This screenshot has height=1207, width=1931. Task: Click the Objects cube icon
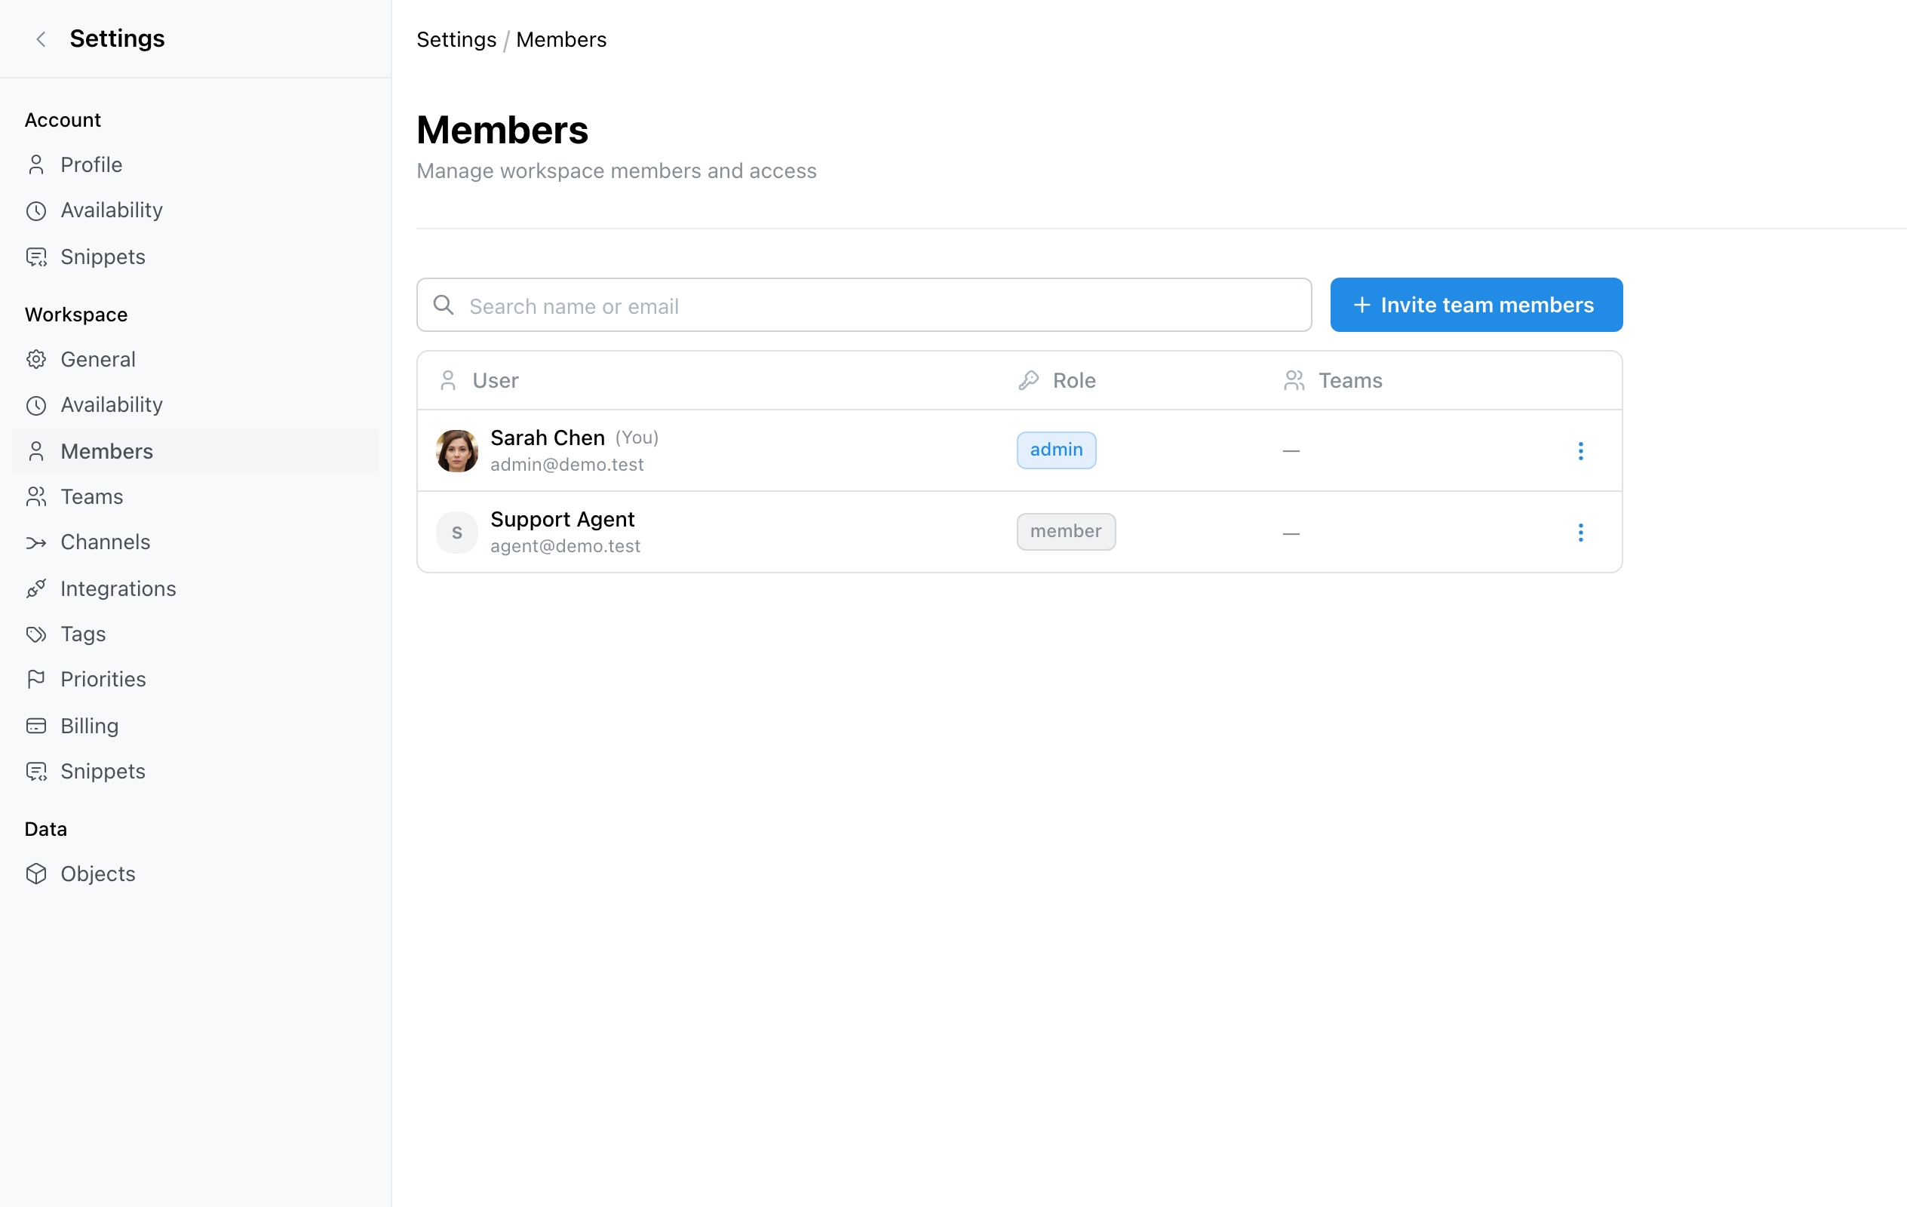tap(36, 874)
